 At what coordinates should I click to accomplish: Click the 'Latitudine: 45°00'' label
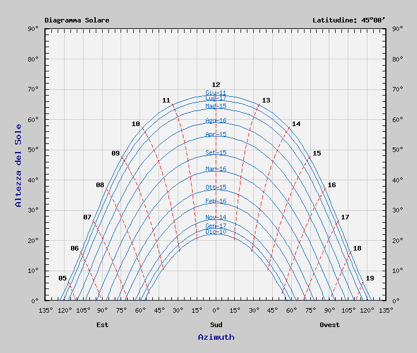pos(348,20)
